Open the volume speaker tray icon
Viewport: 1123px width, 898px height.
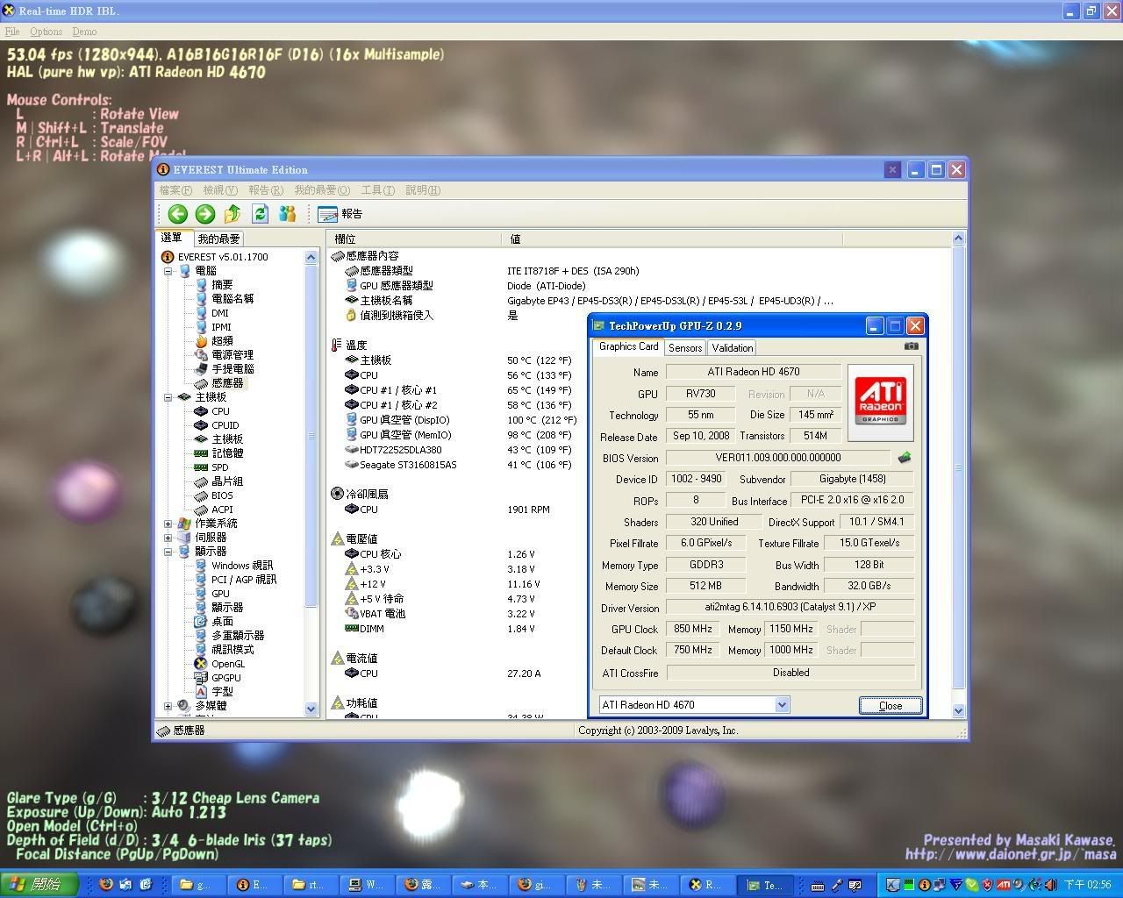pyautogui.click(x=1050, y=885)
